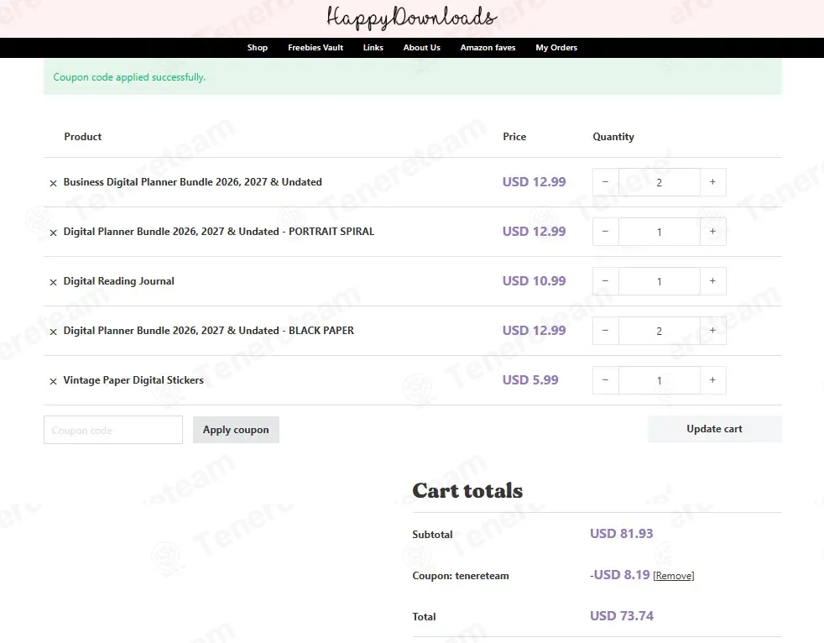Click the Update cart button
This screenshot has width=824, height=643.
(715, 429)
